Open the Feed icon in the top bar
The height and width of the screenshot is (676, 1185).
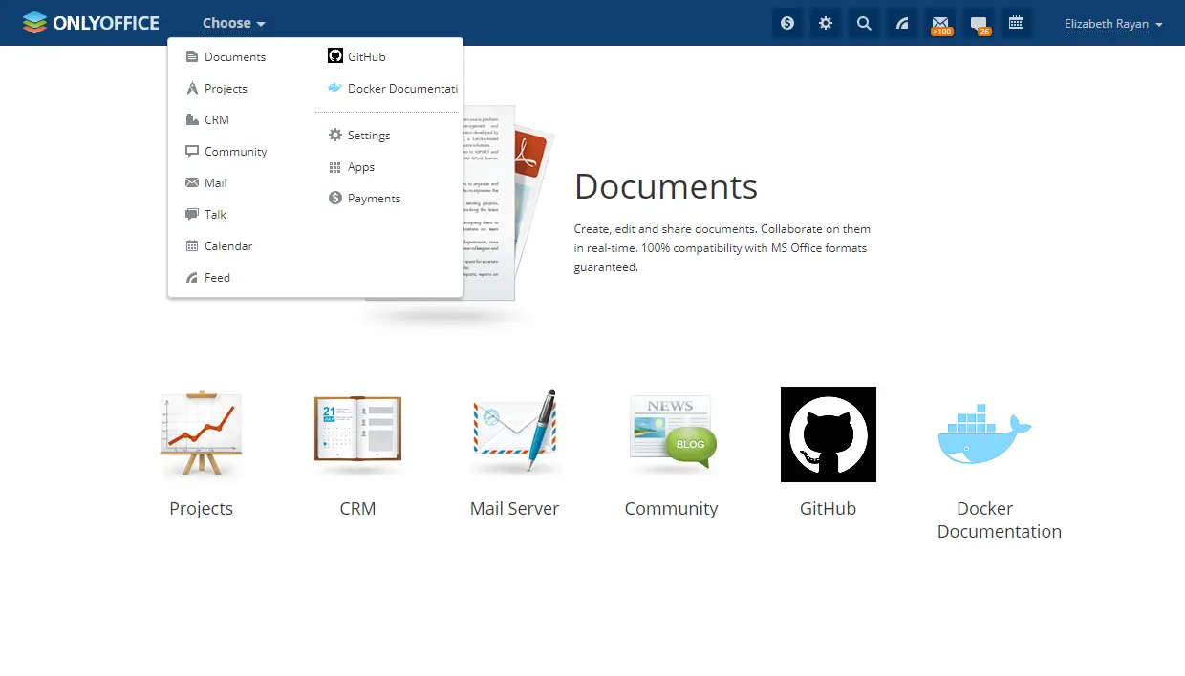pos(902,23)
